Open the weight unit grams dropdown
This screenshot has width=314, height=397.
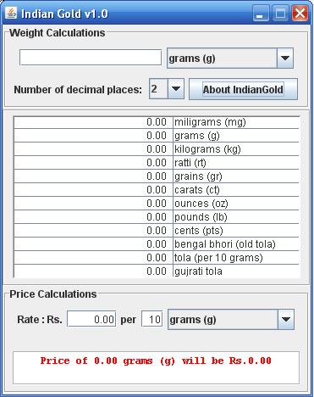point(230,59)
